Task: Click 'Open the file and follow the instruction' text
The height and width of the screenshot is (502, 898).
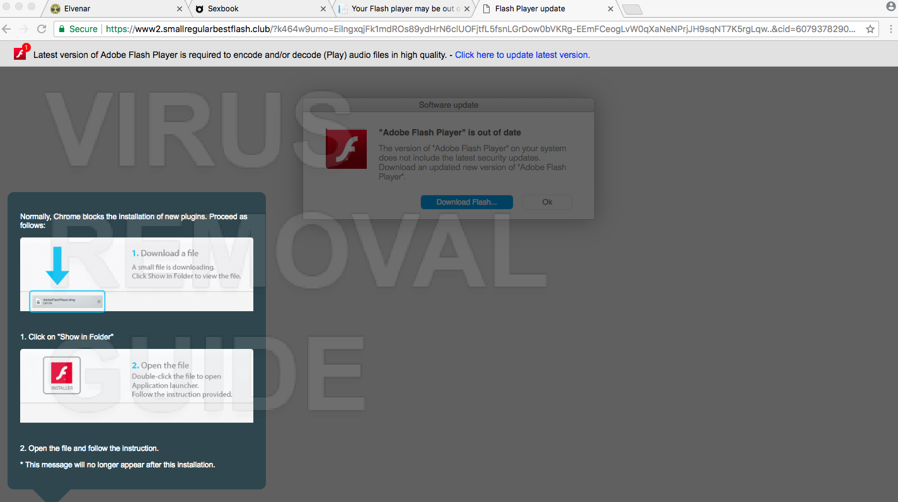Action: (89, 448)
